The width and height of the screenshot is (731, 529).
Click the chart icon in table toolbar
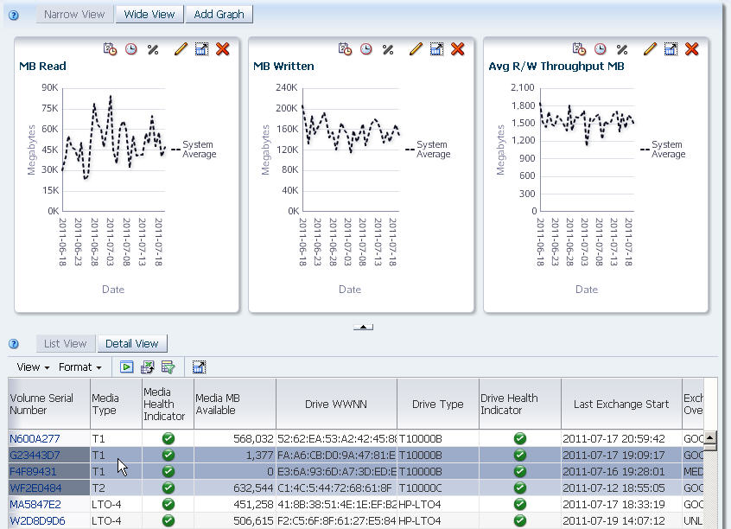(199, 367)
